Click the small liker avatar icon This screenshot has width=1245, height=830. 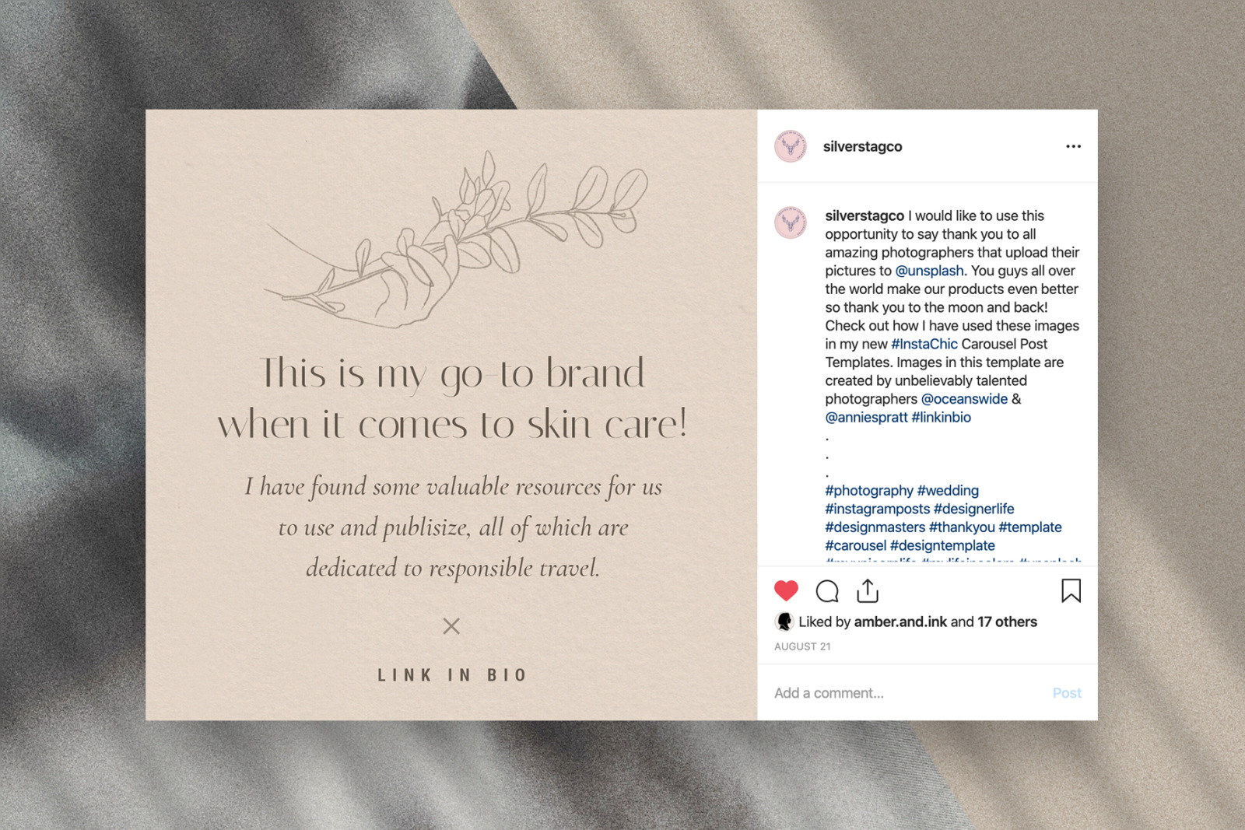tap(784, 622)
